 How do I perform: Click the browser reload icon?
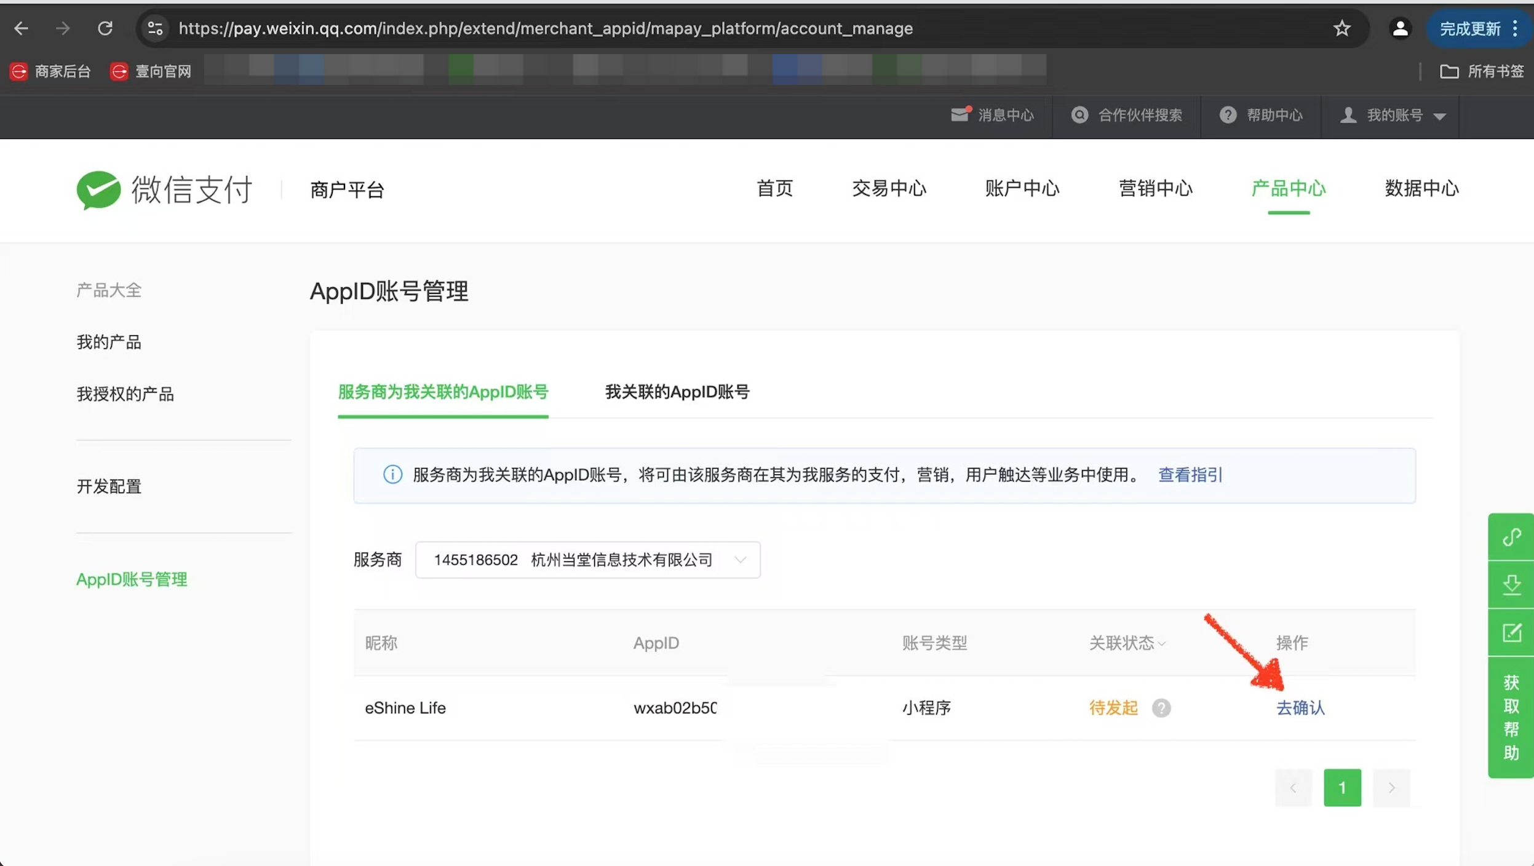[x=105, y=28]
